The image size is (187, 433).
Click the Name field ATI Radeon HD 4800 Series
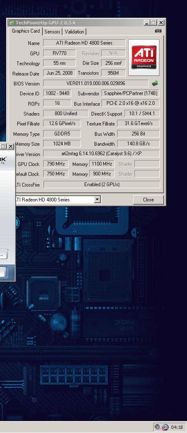tap(84, 43)
